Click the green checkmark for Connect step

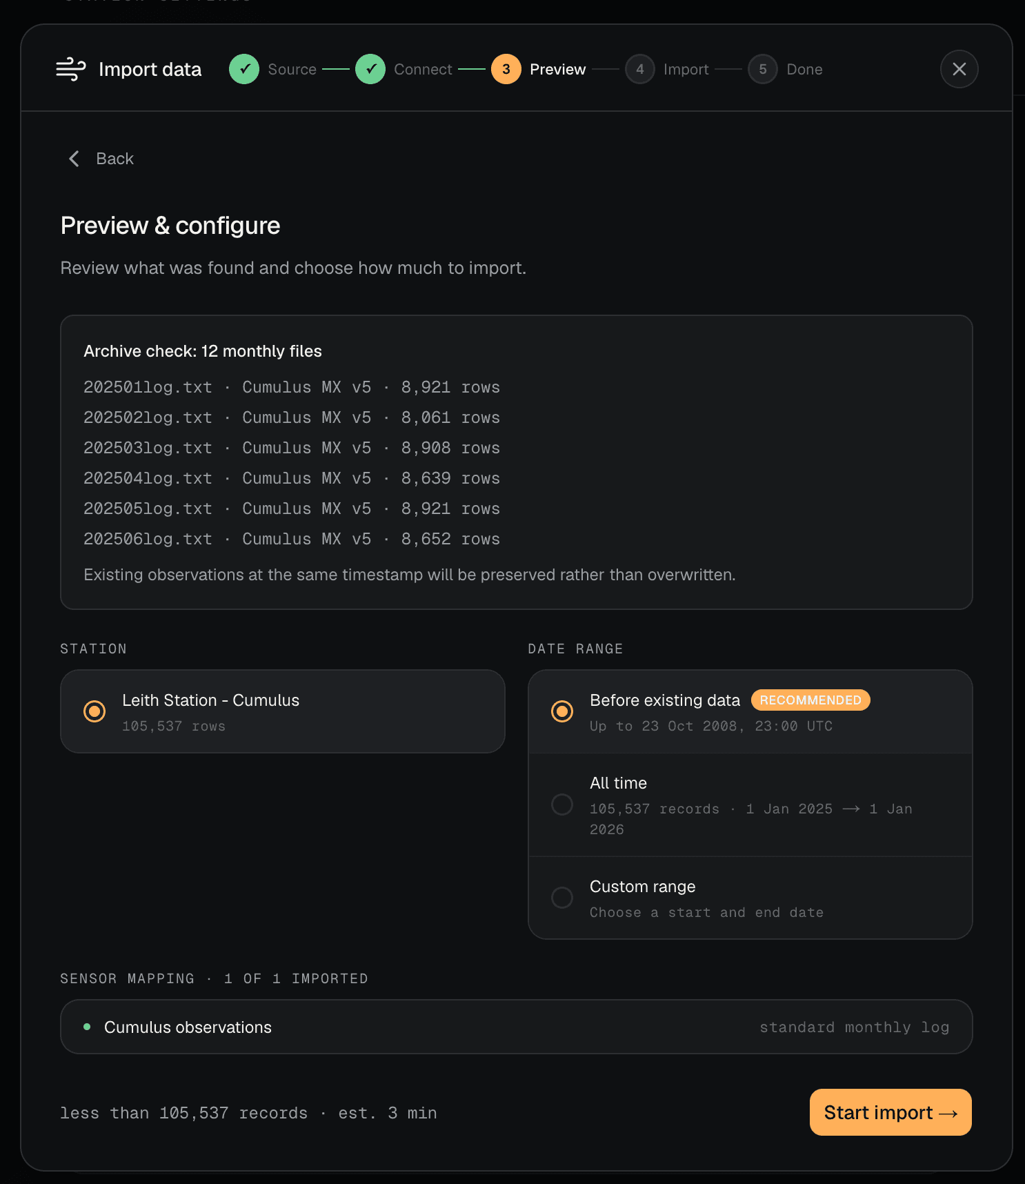[370, 69]
